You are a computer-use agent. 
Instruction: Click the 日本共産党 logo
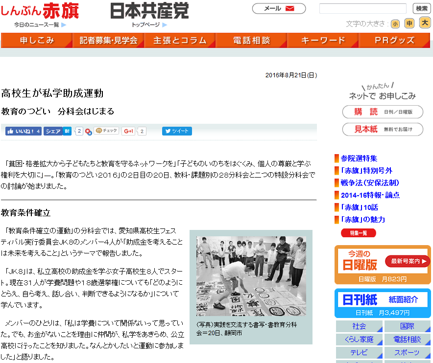coord(149,10)
